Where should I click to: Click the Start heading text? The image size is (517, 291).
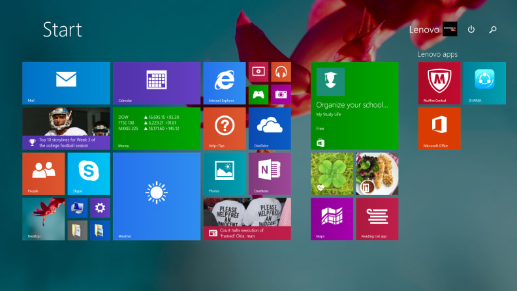click(62, 29)
